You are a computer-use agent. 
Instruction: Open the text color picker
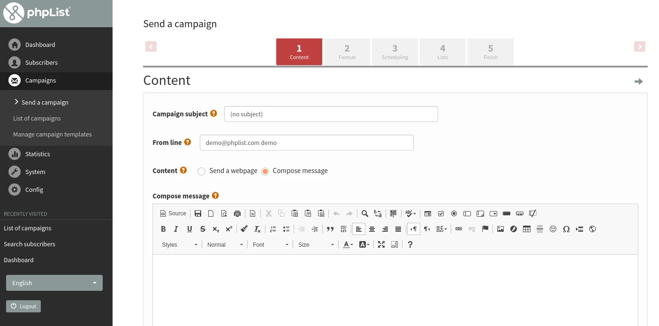tap(348, 244)
